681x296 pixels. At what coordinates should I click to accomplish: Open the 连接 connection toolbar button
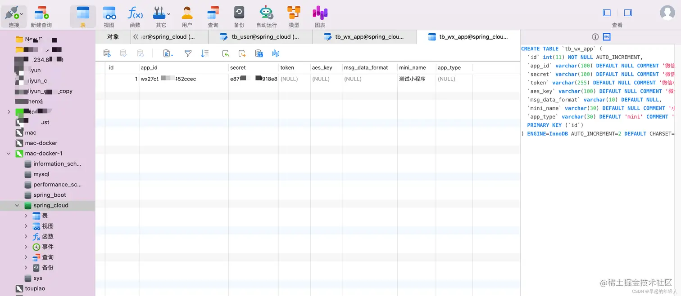[14, 17]
